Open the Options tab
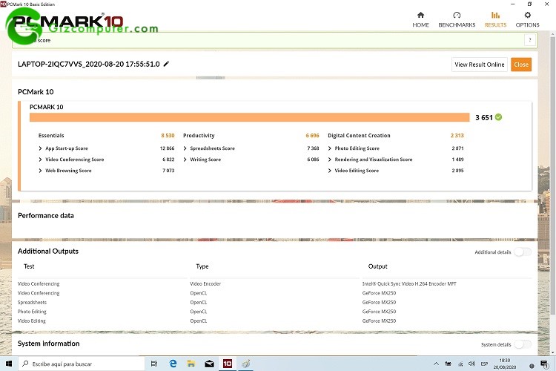Viewport: 556px width, 371px height. [527, 19]
